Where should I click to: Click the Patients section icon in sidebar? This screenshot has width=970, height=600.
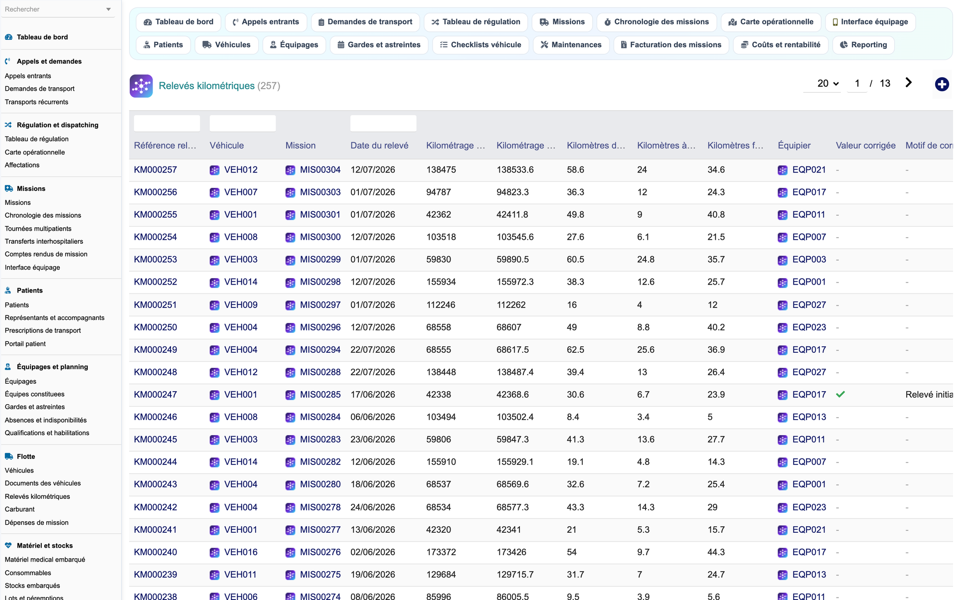point(8,291)
